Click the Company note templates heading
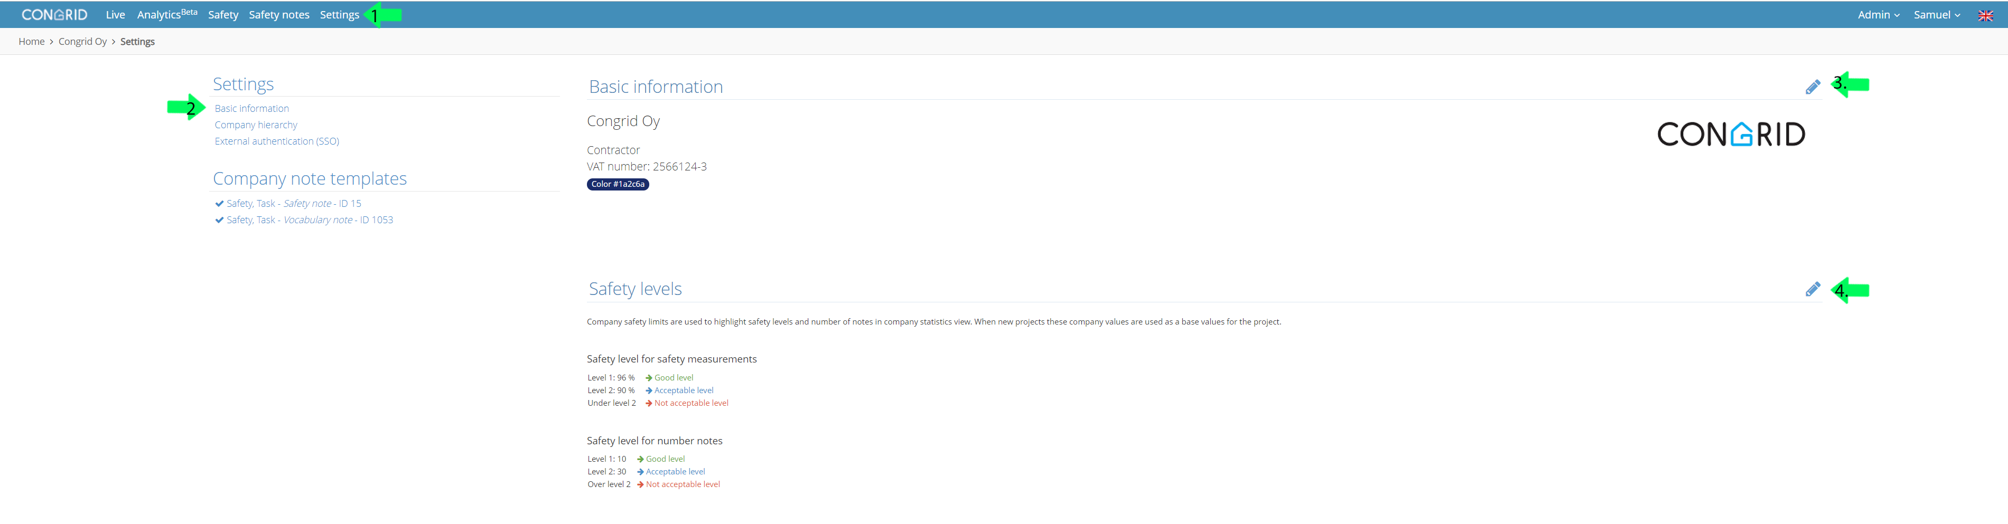Image resolution: width=2008 pixels, height=524 pixels. click(x=310, y=178)
